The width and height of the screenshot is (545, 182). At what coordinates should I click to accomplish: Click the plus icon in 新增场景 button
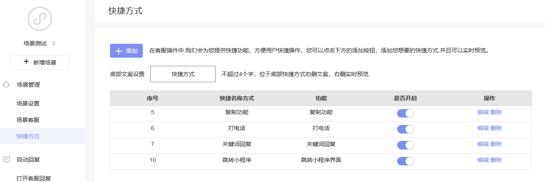point(26,62)
